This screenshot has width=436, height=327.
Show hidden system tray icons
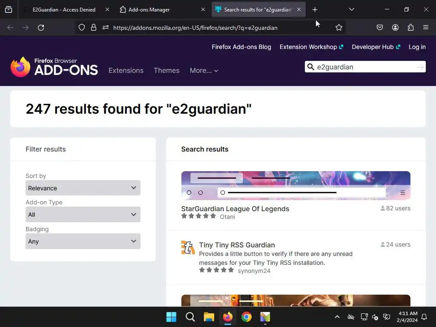337,317
